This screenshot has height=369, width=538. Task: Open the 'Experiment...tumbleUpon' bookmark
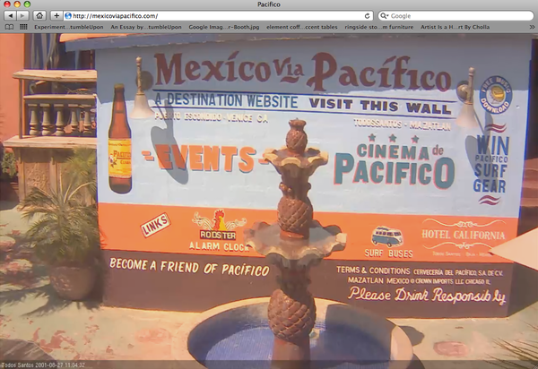click(69, 27)
